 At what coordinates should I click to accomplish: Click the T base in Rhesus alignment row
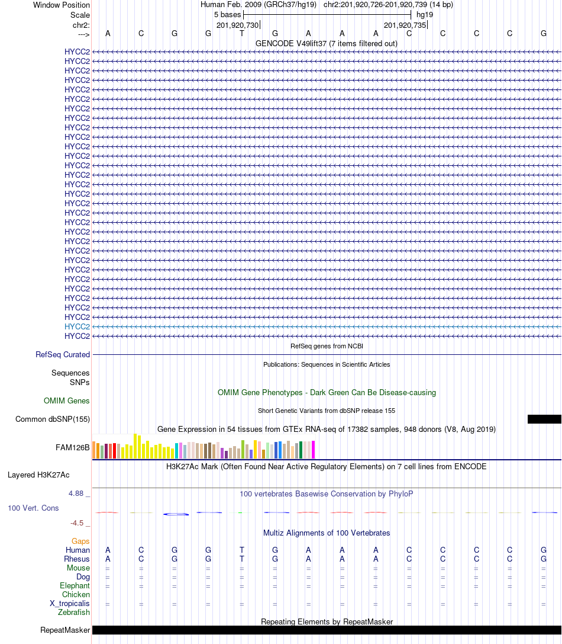tap(241, 559)
